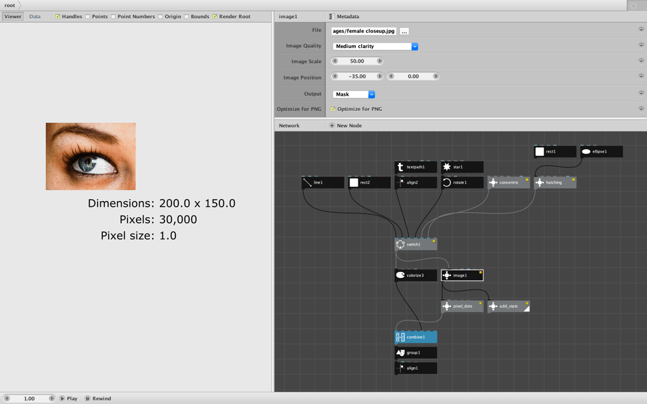This screenshot has width=647, height=404.
Task: Enable the Origin checkbox
Action: [x=160, y=17]
